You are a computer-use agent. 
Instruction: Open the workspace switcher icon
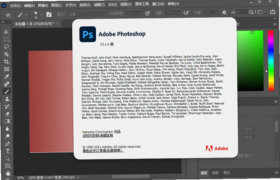coord(260,12)
